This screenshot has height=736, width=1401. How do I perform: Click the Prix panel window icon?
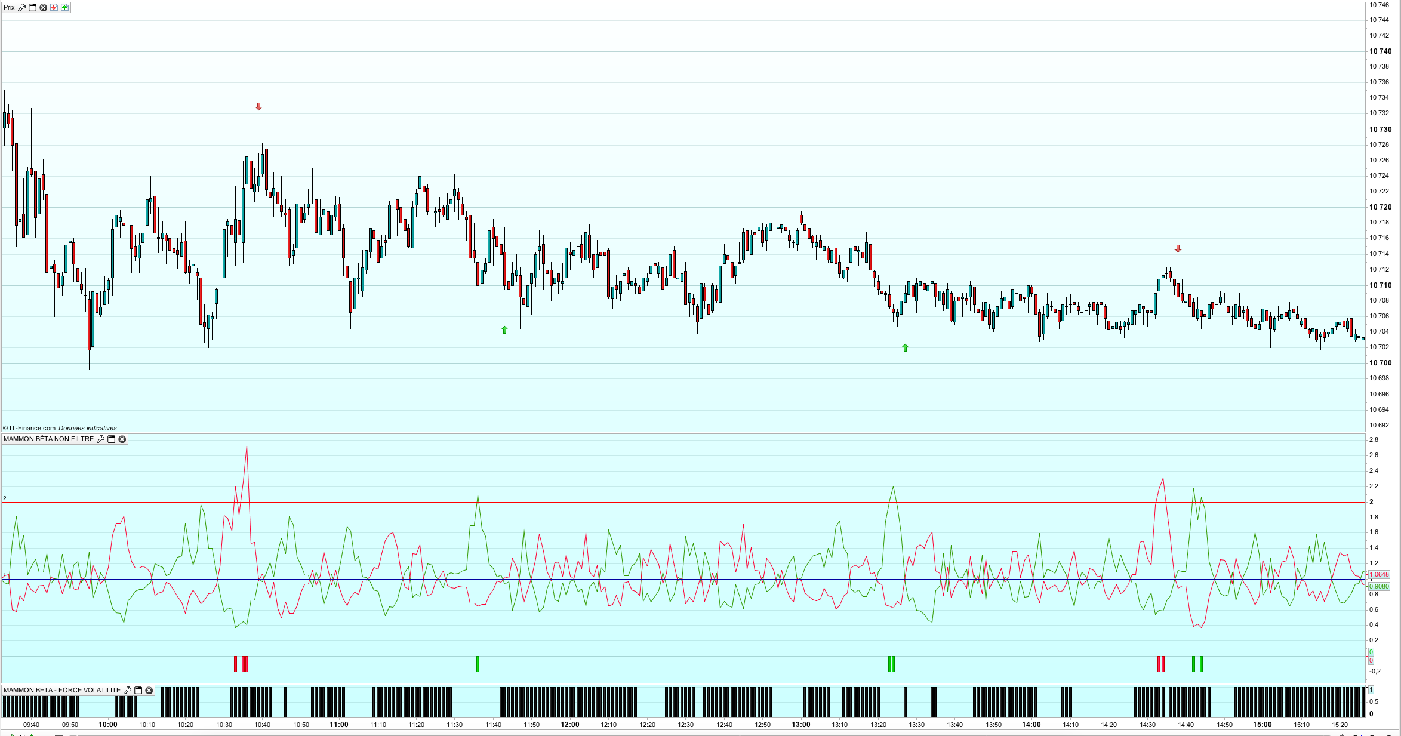pos(33,8)
